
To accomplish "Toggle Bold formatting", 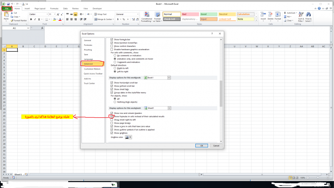I will pyautogui.click(x=31, y=19).
